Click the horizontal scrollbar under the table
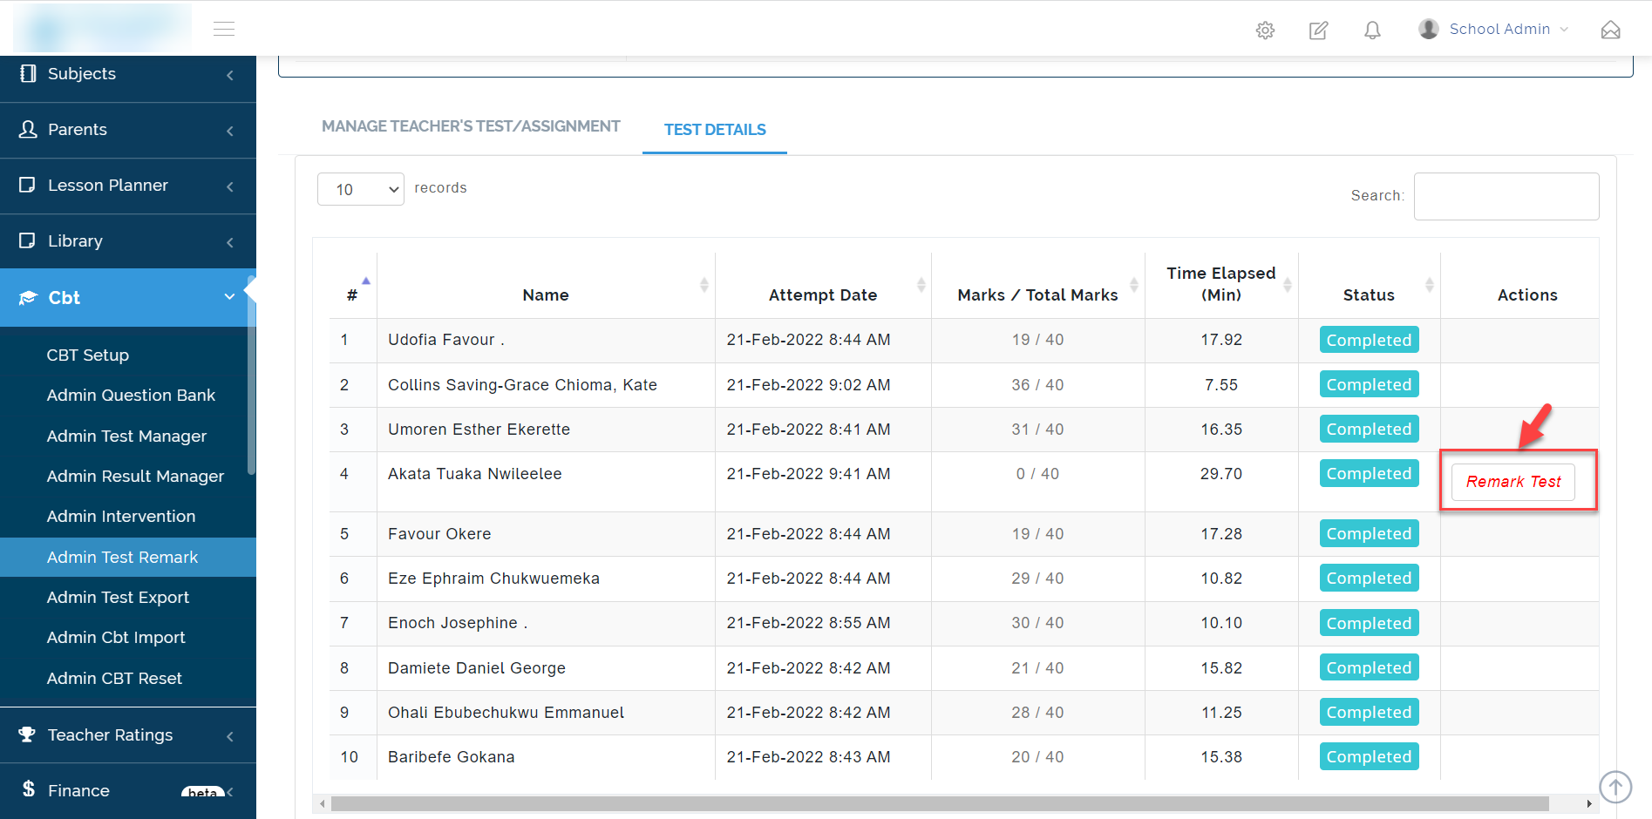Image resolution: width=1652 pixels, height=819 pixels. (939, 803)
